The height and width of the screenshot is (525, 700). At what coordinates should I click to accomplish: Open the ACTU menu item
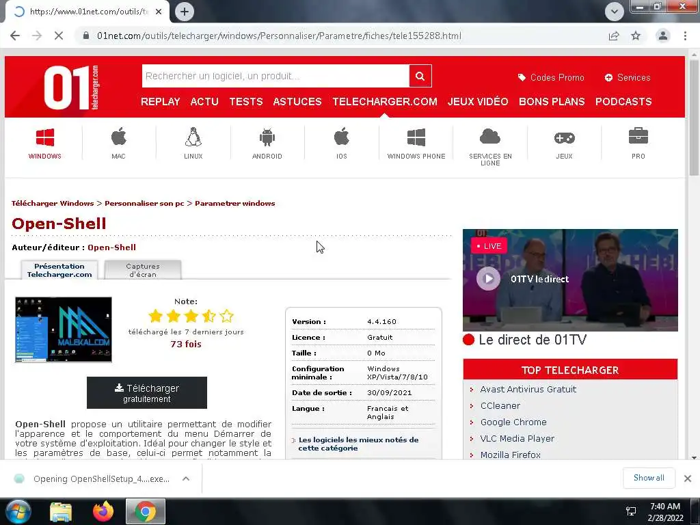(204, 102)
